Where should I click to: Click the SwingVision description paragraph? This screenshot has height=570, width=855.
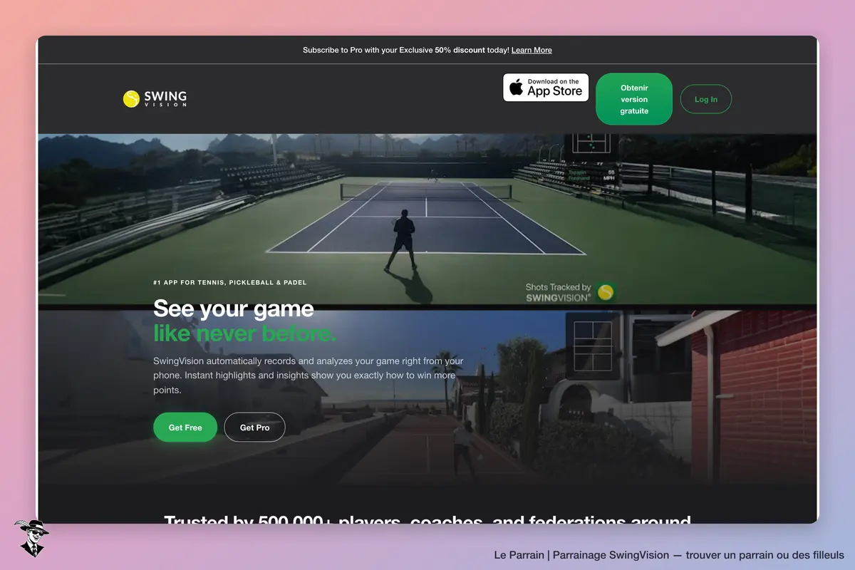[309, 375]
